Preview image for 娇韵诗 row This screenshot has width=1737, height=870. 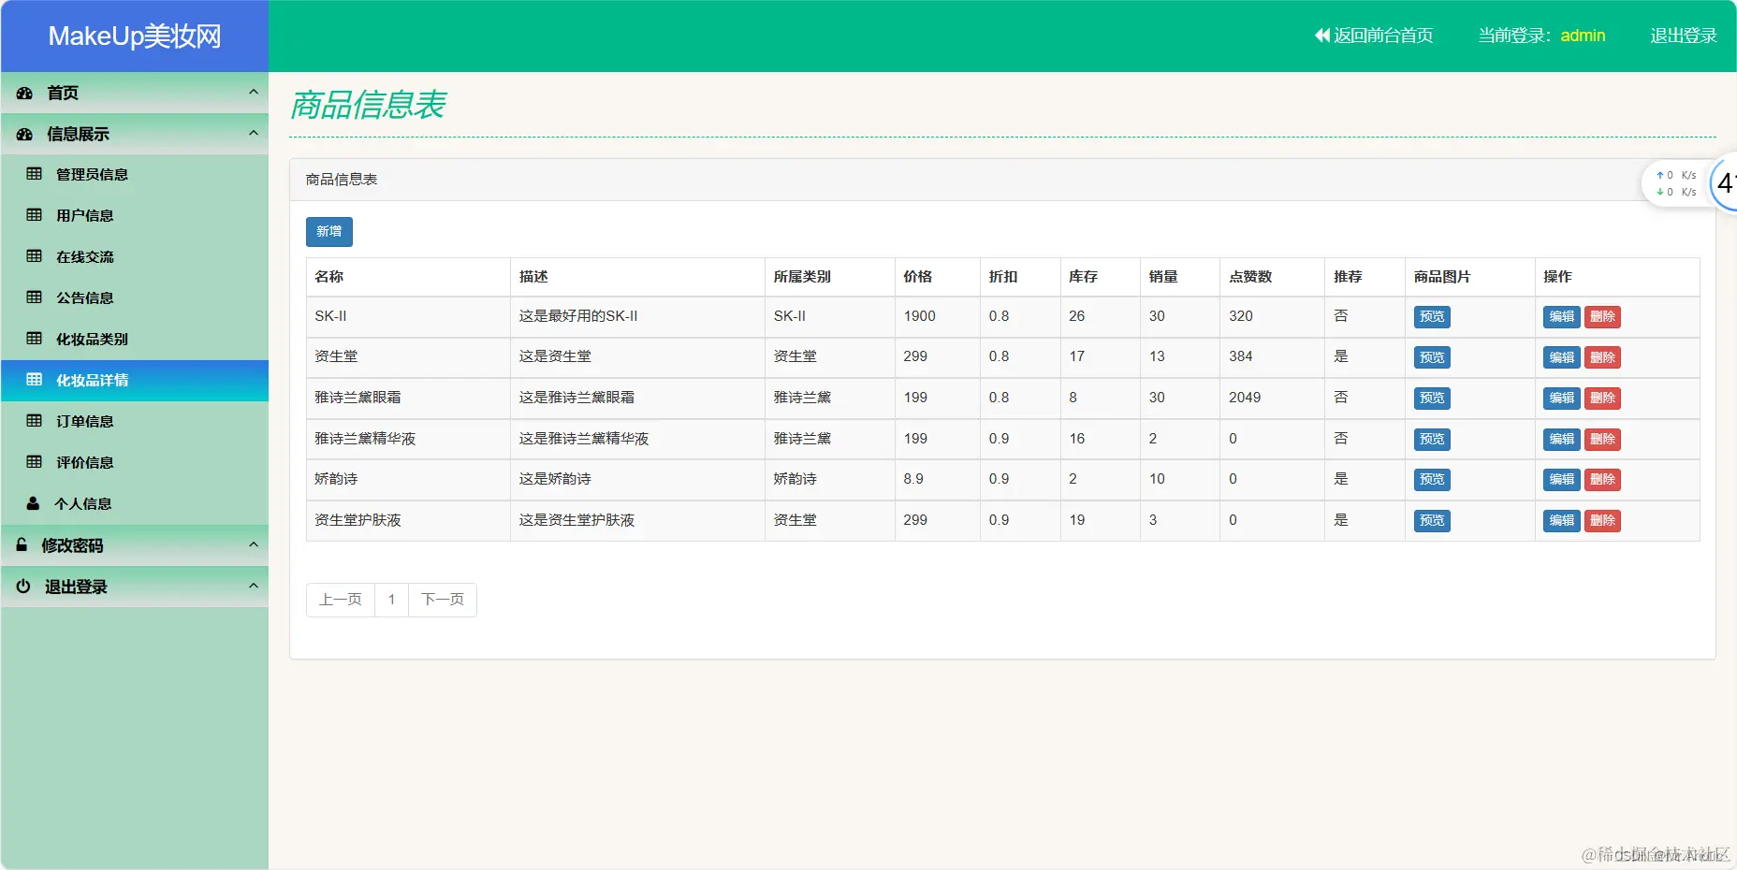pos(1432,479)
